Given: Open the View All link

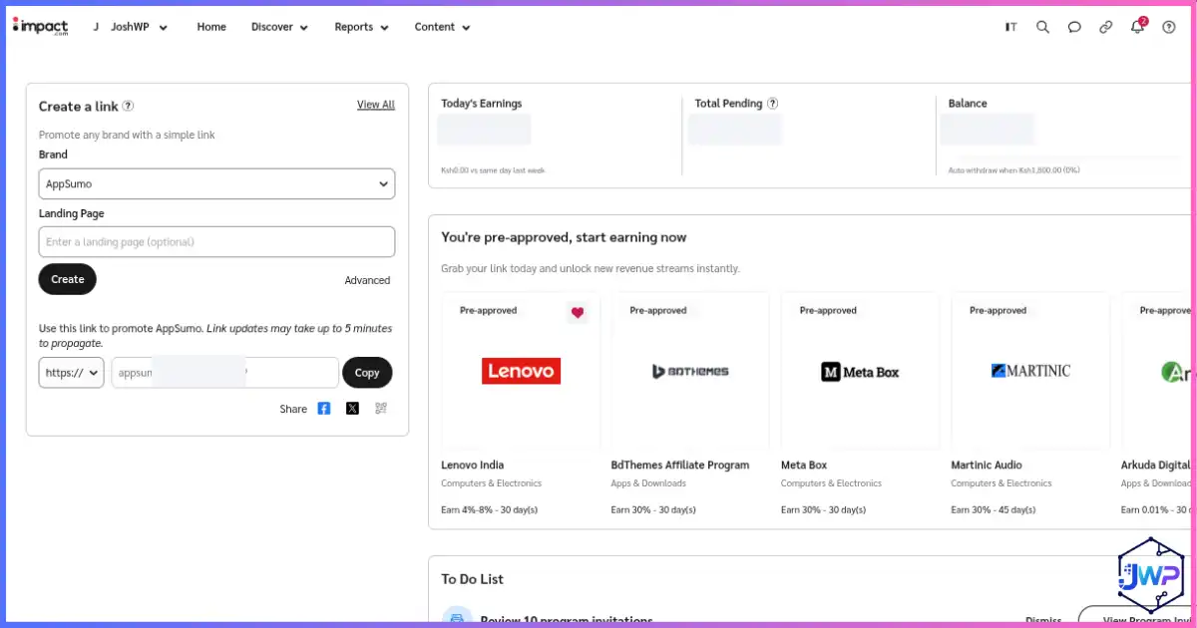Looking at the screenshot, I should click(376, 105).
